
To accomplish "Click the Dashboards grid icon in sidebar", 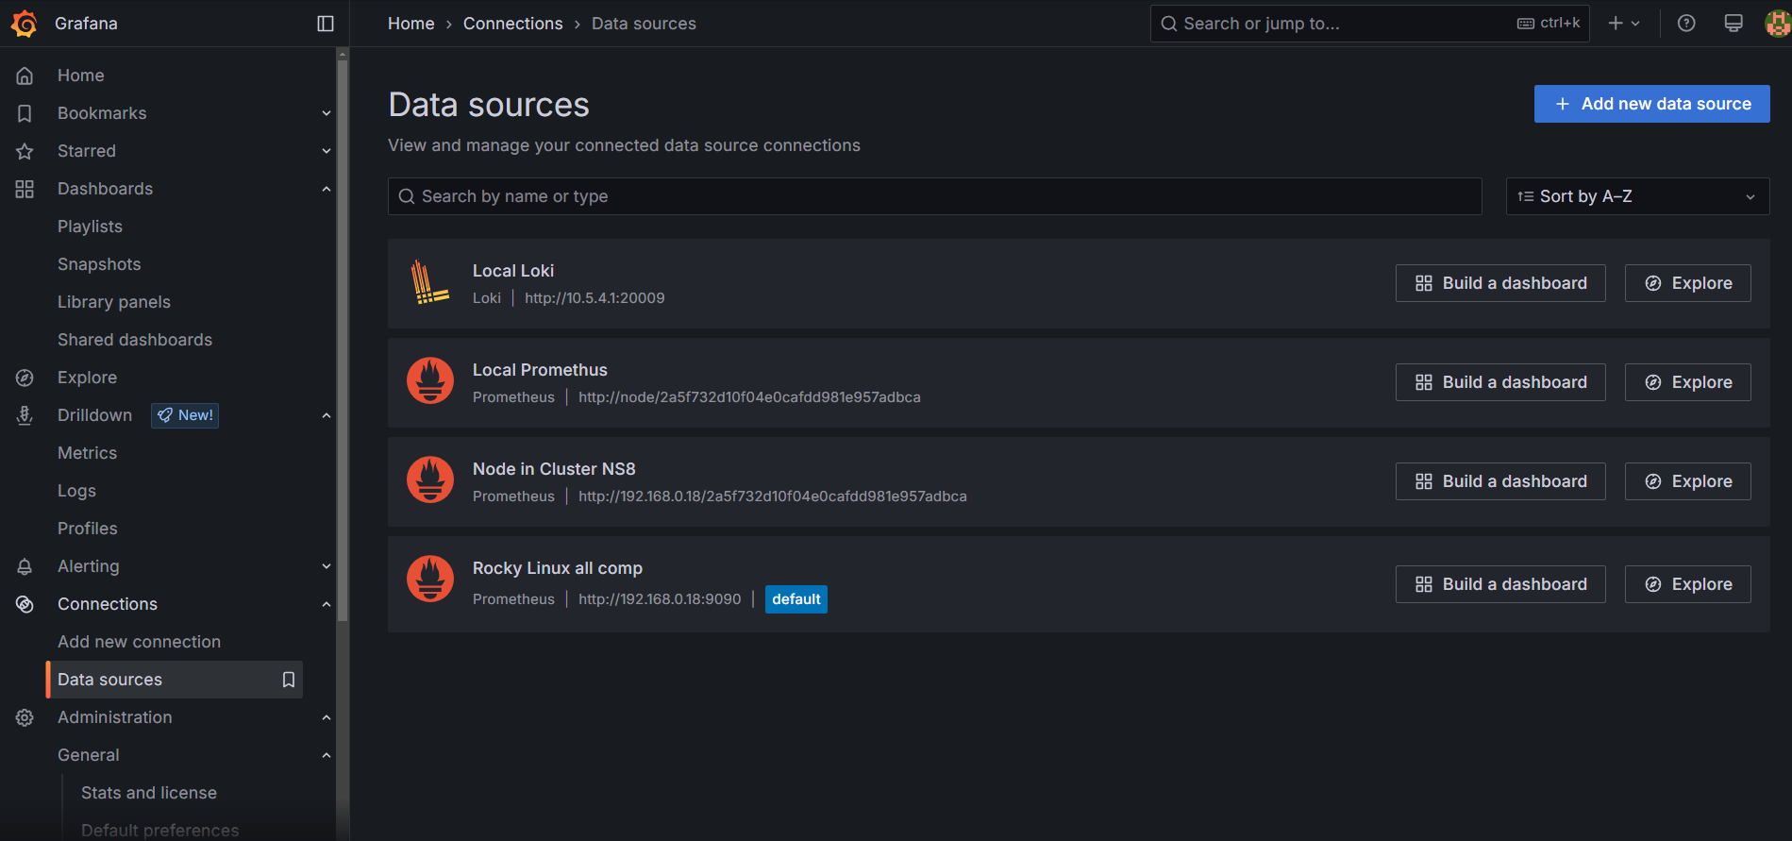I will pos(25,189).
